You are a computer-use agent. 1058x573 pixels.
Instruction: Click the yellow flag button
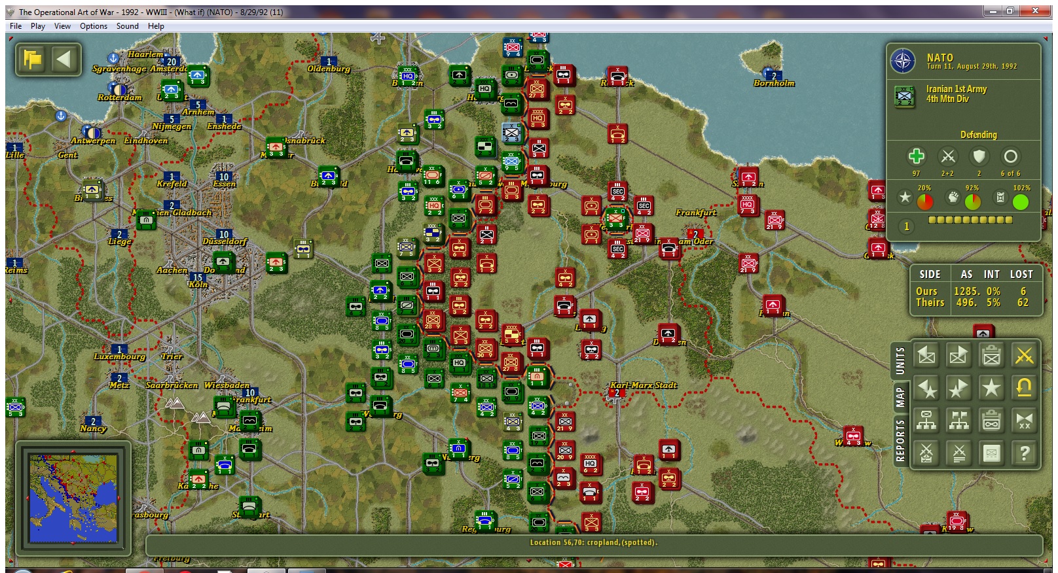pyautogui.click(x=32, y=60)
